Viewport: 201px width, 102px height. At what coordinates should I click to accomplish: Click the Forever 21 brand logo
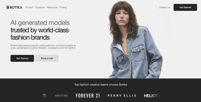click(88, 95)
